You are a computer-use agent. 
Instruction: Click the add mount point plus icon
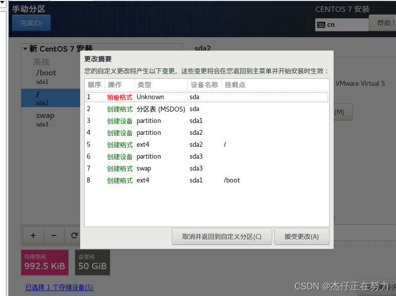pyautogui.click(x=33, y=236)
